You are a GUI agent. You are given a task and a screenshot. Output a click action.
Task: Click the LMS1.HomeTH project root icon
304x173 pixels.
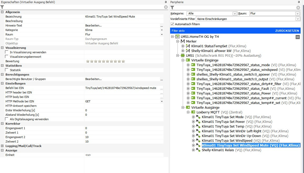pos(177,37)
